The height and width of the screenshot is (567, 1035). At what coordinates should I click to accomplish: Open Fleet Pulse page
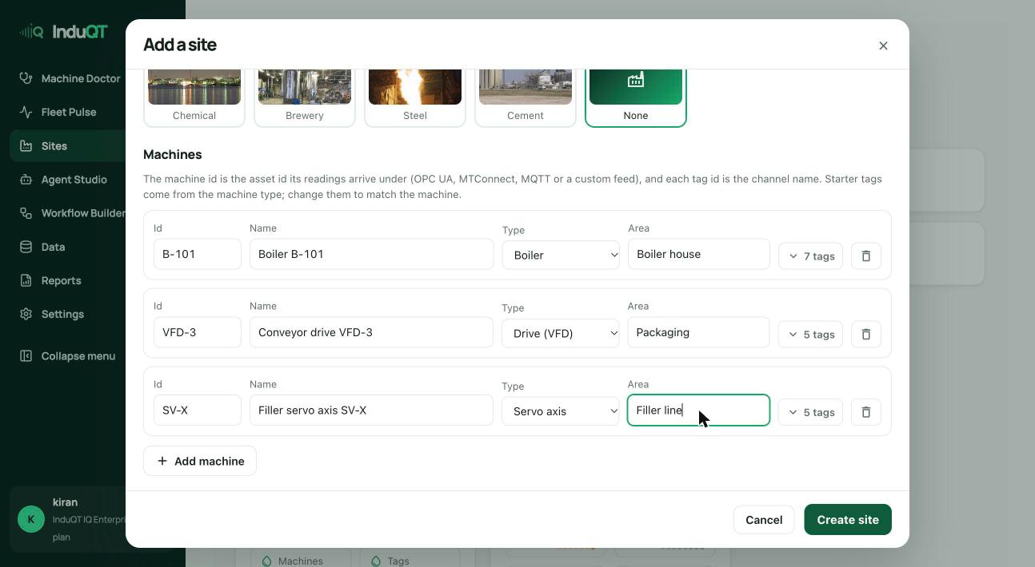(x=70, y=112)
